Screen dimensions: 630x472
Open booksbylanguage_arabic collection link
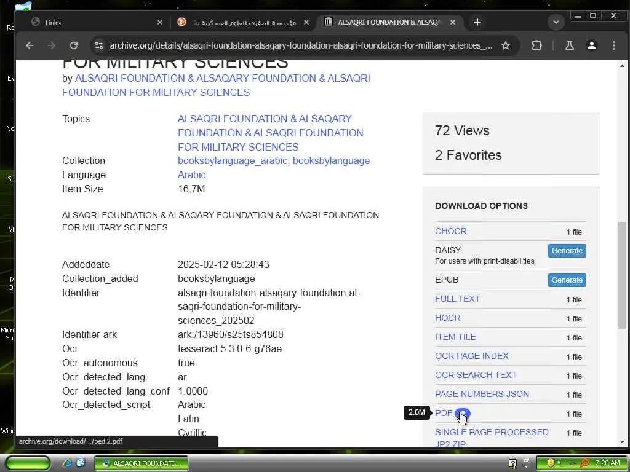[232, 160]
